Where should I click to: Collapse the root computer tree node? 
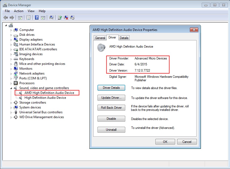pyautogui.click(x=6, y=26)
